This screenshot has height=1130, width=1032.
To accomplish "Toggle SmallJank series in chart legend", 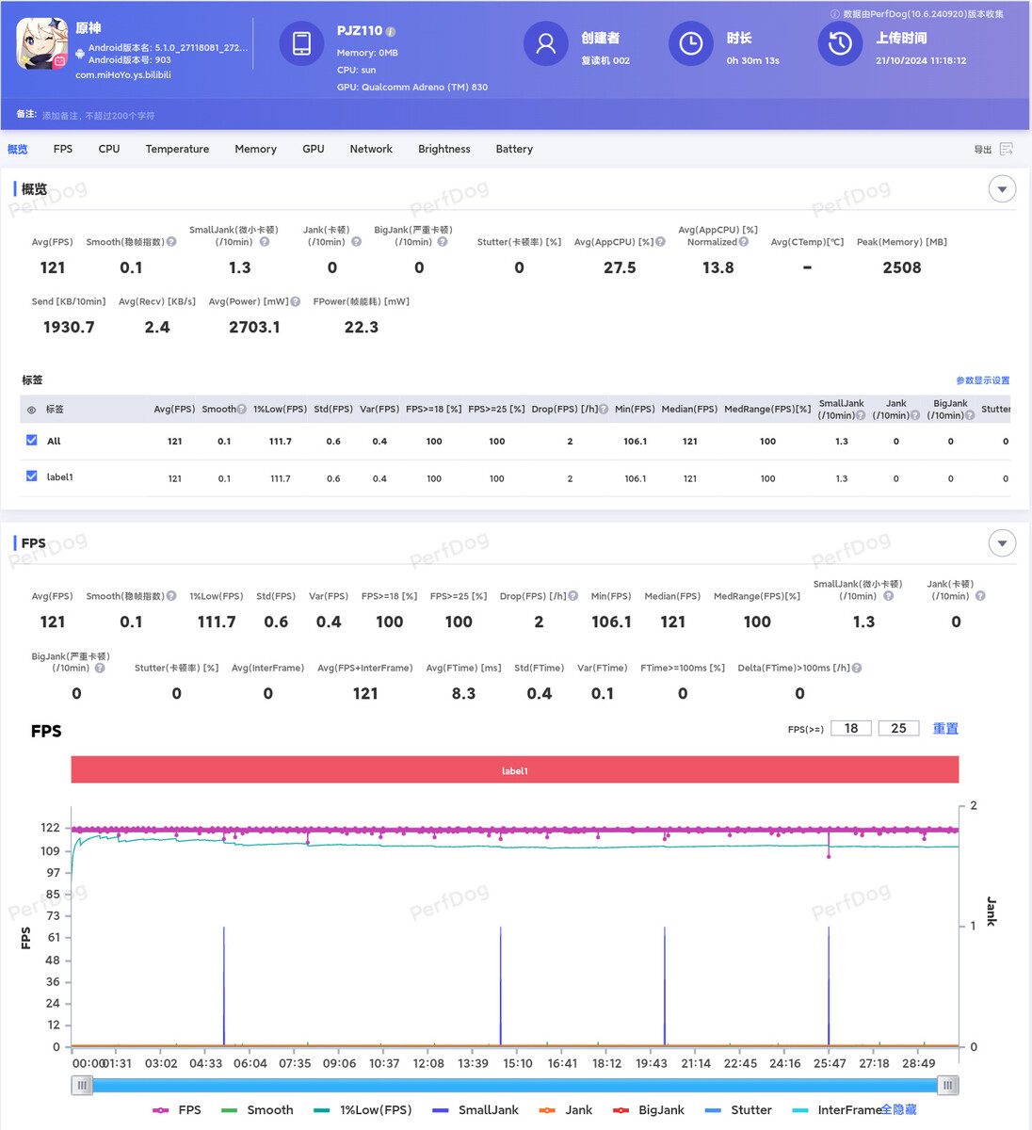I will 476,1110.
